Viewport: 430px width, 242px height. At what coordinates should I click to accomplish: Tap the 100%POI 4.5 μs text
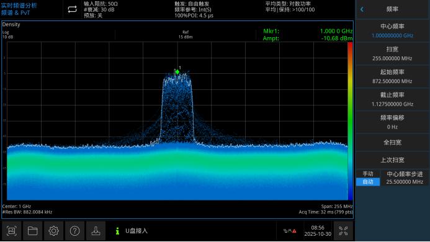point(194,16)
